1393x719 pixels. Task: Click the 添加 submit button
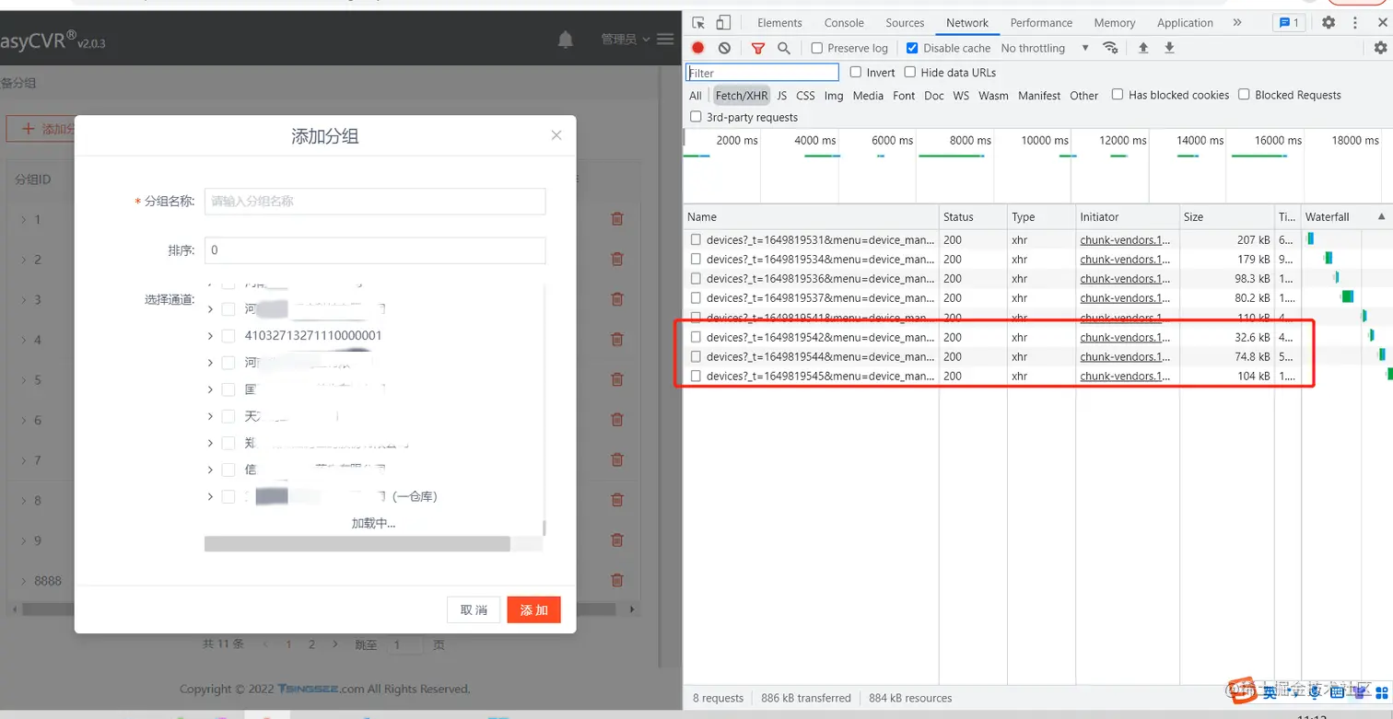533,609
